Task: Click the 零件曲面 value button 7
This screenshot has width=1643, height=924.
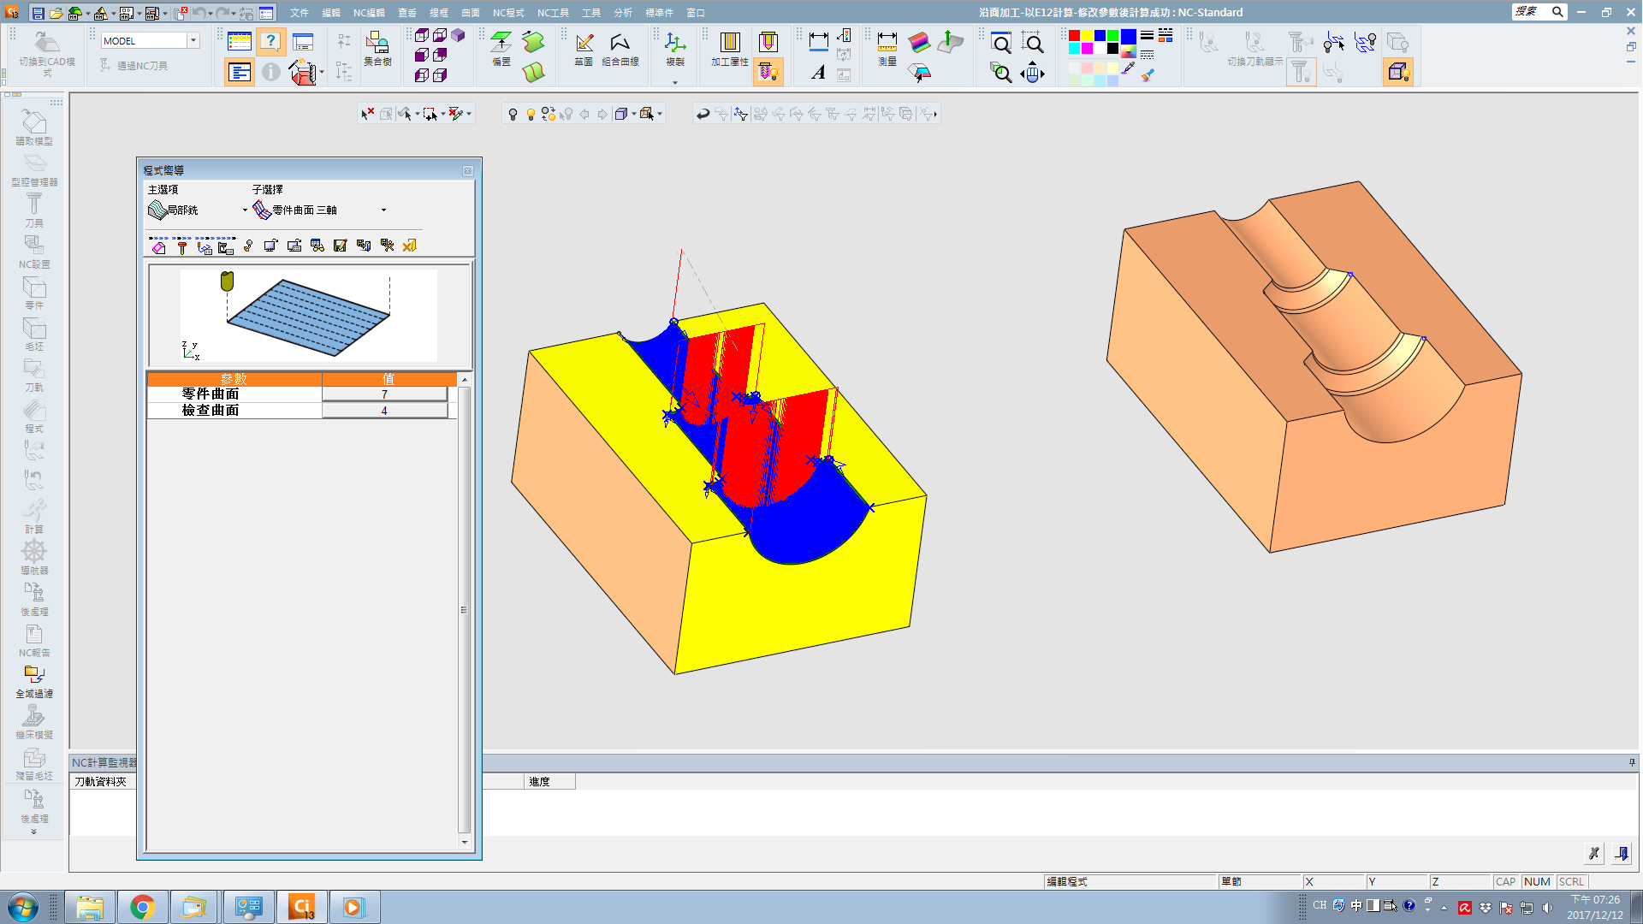Action: click(384, 394)
